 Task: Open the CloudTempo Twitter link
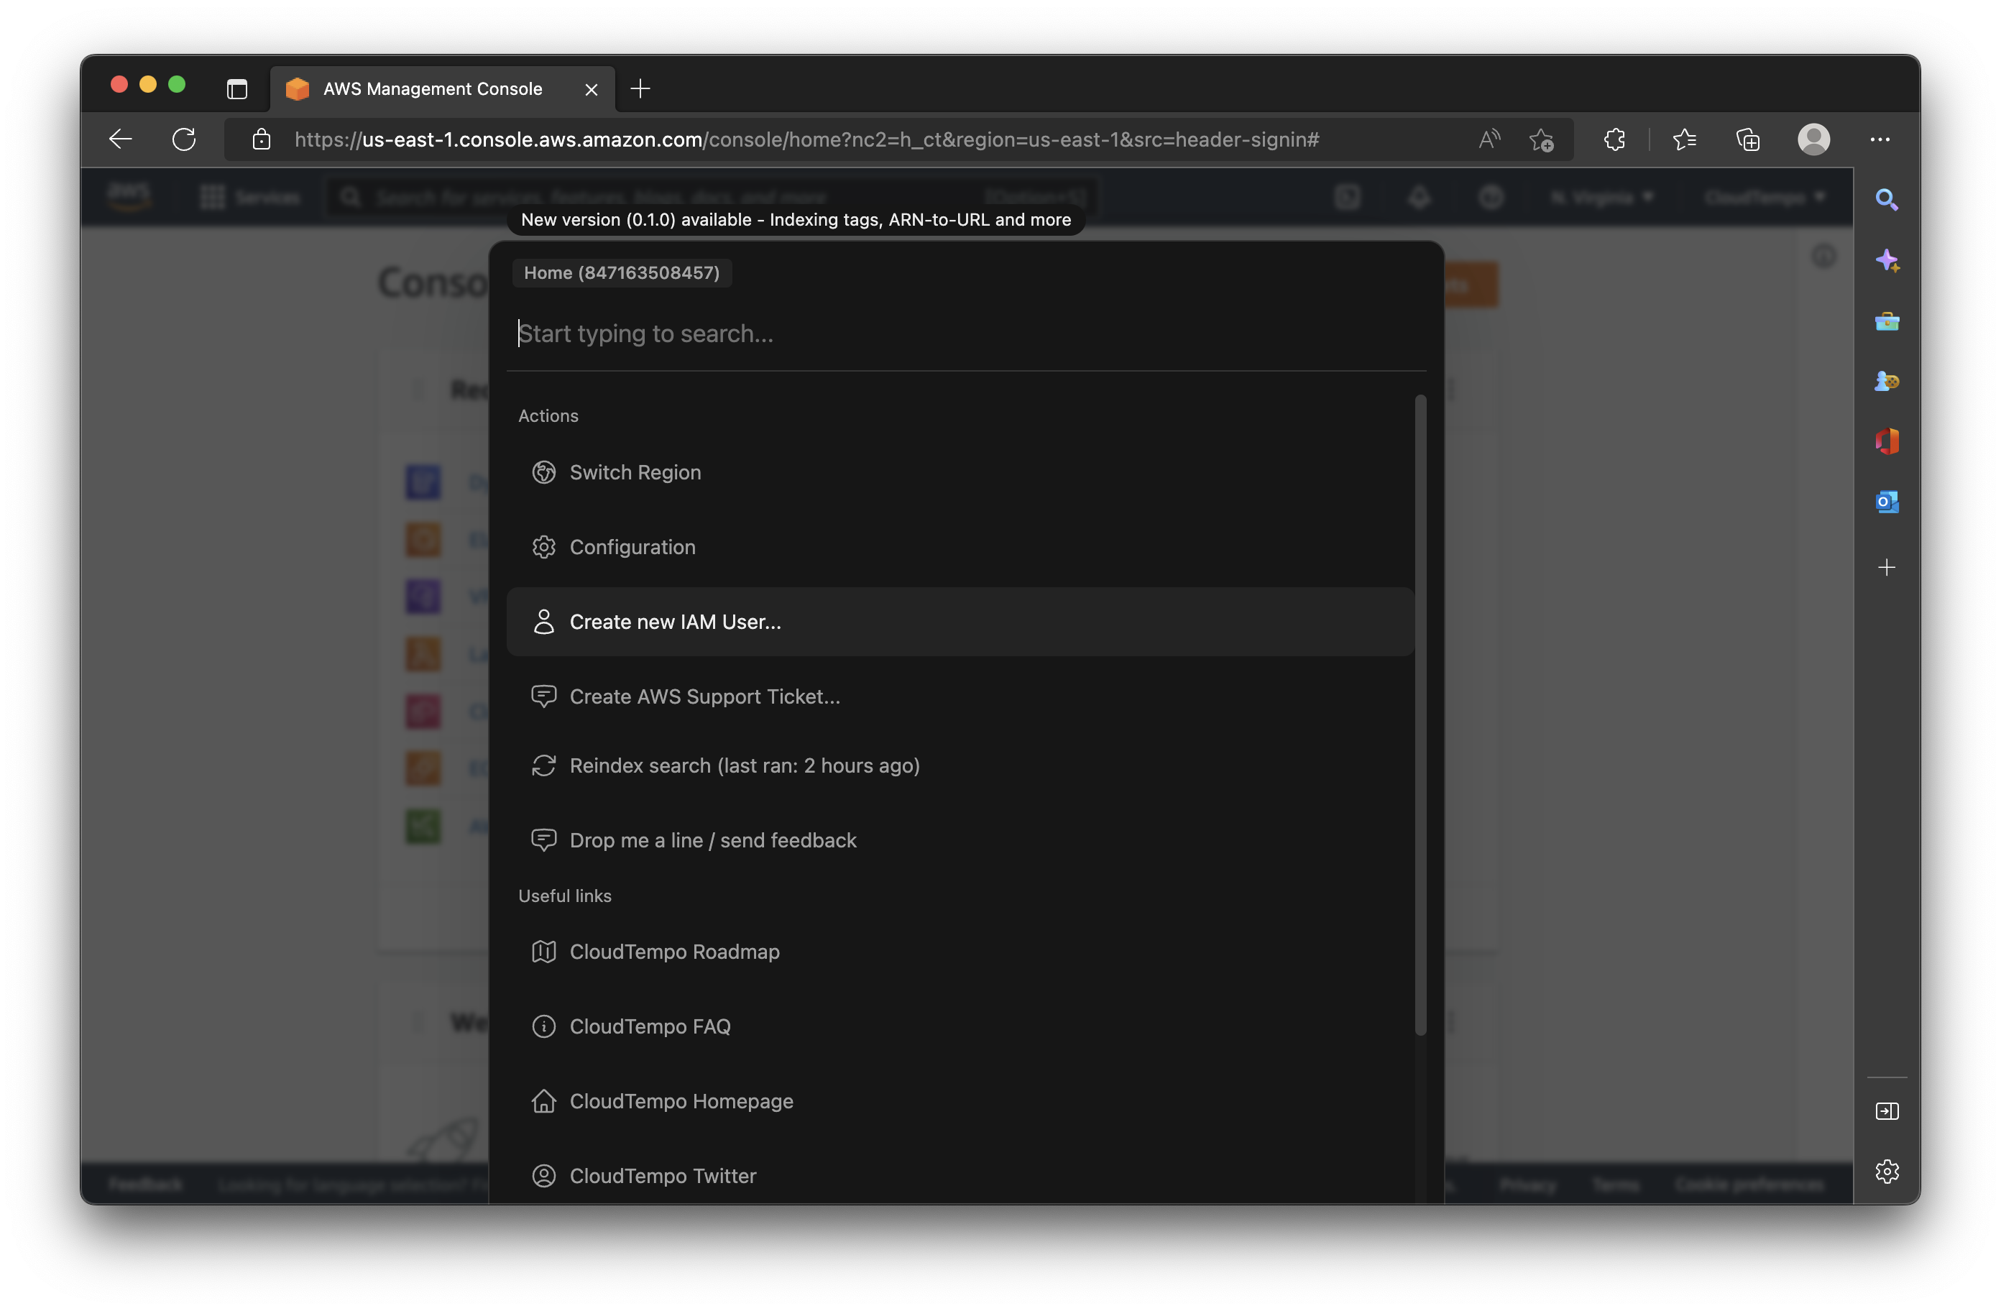click(x=960, y=1176)
